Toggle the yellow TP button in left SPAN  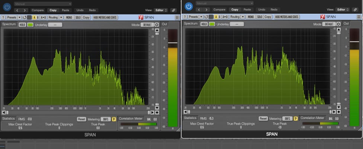pyautogui.click(x=114, y=119)
